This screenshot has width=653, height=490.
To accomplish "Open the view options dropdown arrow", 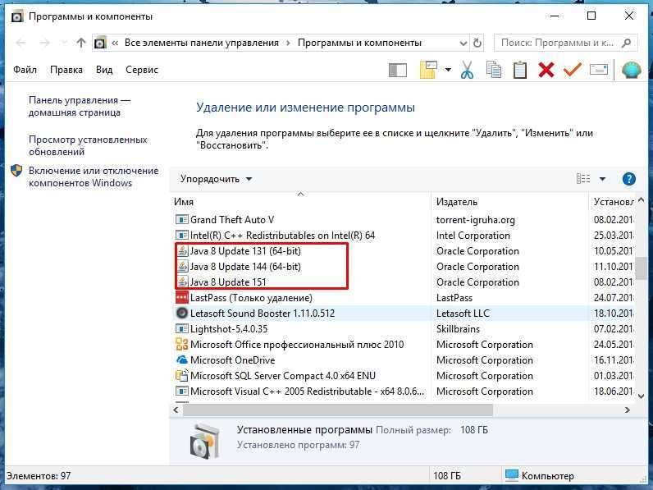I will 602,179.
